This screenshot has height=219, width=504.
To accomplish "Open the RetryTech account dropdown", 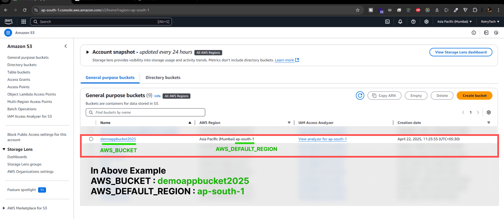I will [x=490, y=22].
